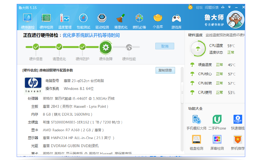Click the gold medal icon in title bar

tap(190, 7)
